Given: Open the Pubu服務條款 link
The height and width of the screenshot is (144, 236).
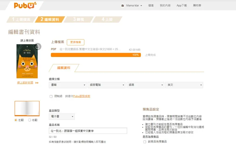Looking at the screenshot, I should (x=82, y=96).
